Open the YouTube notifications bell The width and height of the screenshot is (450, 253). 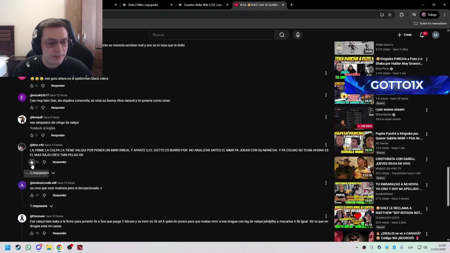click(423, 35)
